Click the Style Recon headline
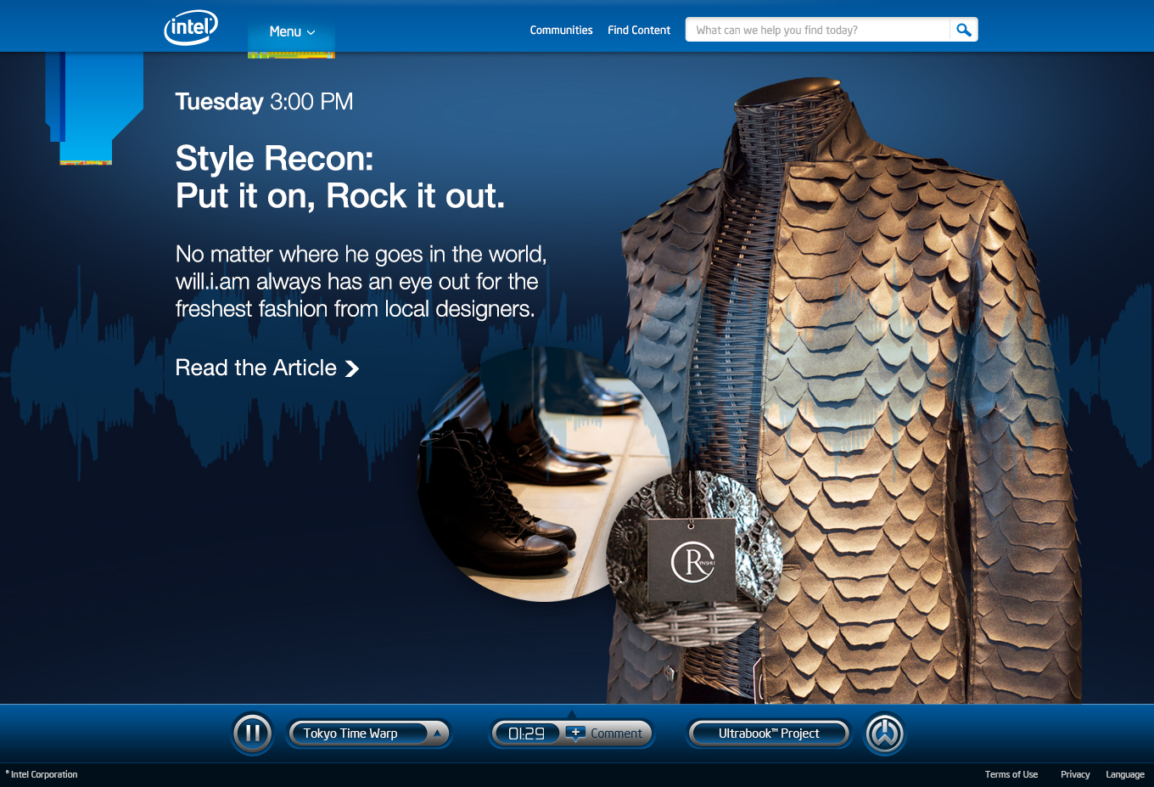Screen dimensions: 1154x787 [x=339, y=177]
